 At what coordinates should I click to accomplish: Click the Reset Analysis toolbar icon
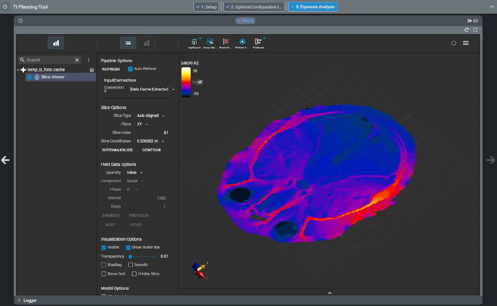tap(226, 42)
